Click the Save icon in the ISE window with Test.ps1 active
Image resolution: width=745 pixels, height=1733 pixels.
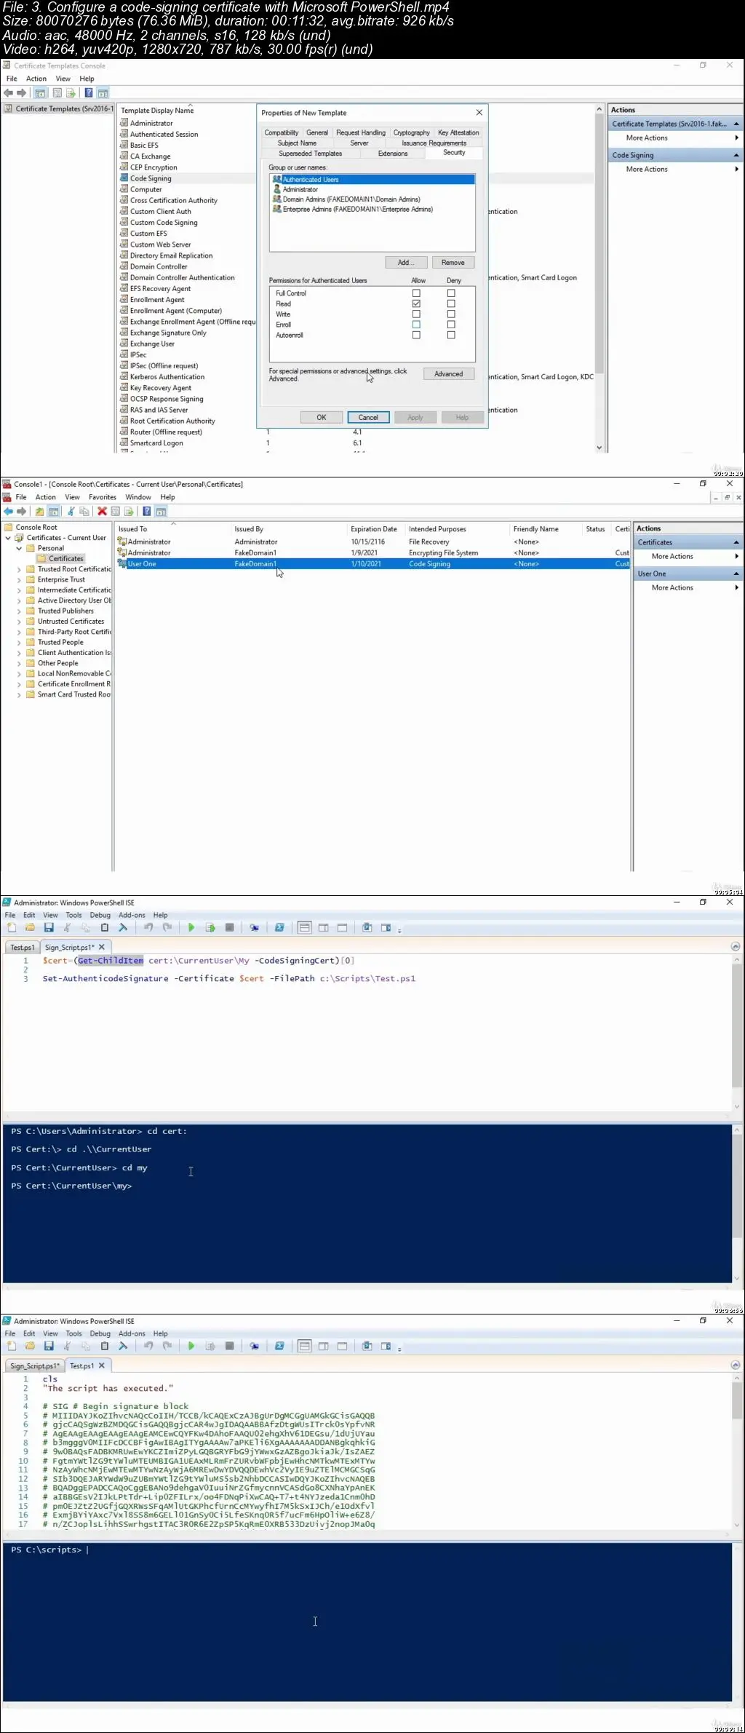tap(49, 1346)
